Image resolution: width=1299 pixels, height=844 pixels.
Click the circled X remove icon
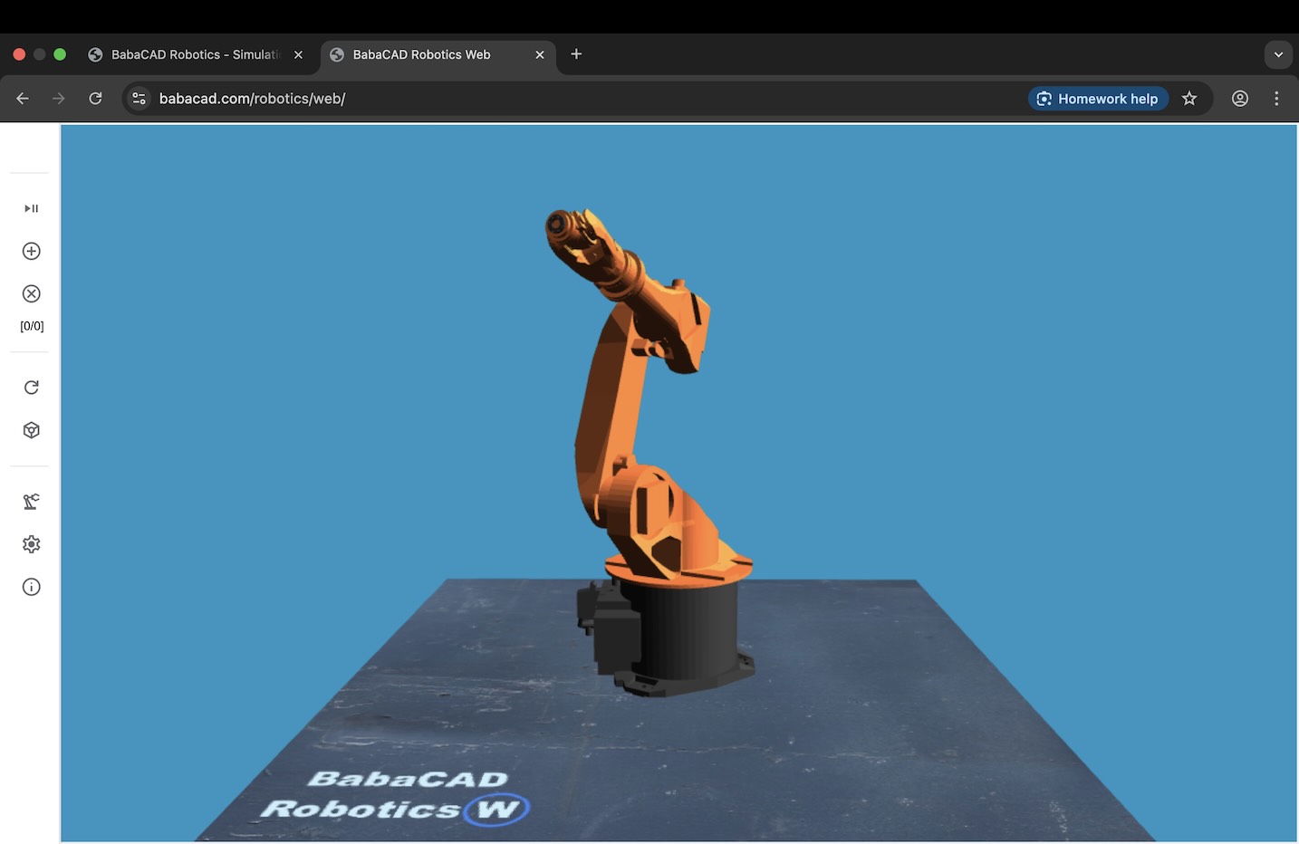[30, 293]
